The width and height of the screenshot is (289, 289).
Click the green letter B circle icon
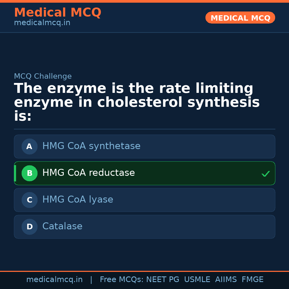[x=29, y=173]
